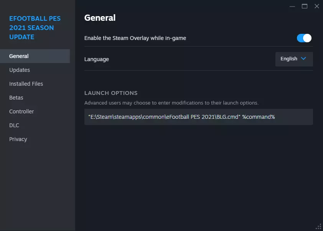Disable the Steam Overlay in-game toggle

pos(304,38)
